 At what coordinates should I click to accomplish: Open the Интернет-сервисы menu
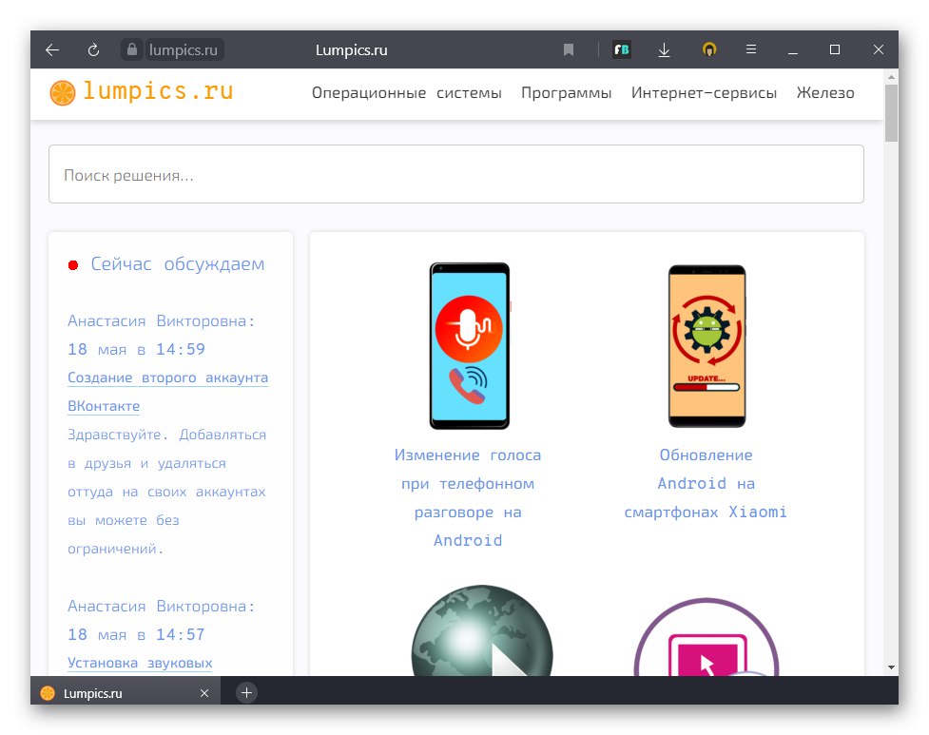tap(702, 92)
